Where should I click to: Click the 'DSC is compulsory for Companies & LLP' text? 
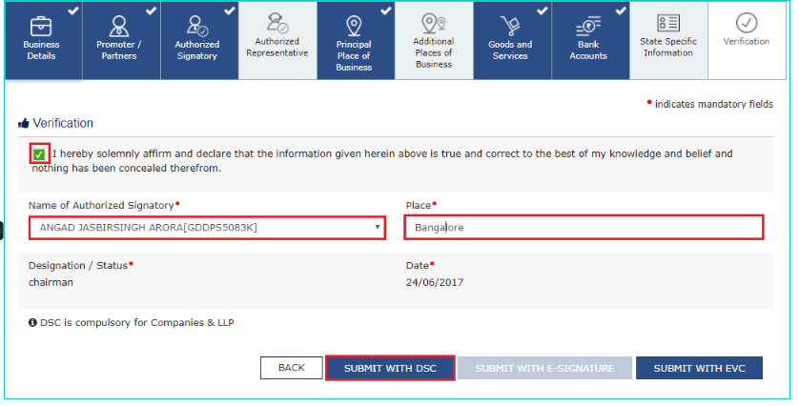pyautogui.click(x=137, y=322)
